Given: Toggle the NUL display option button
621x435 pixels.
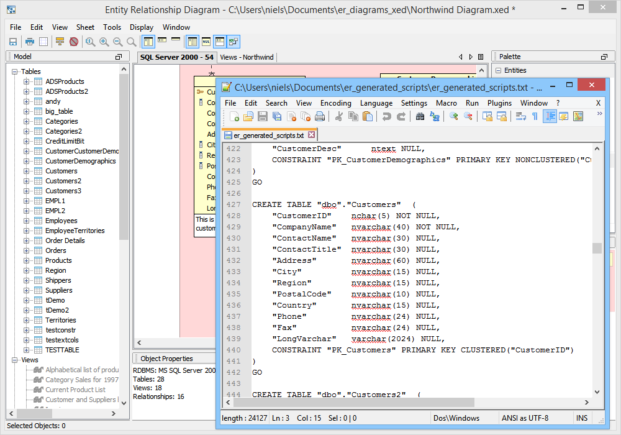Looking at the screenshot, I should click(206, 42).
